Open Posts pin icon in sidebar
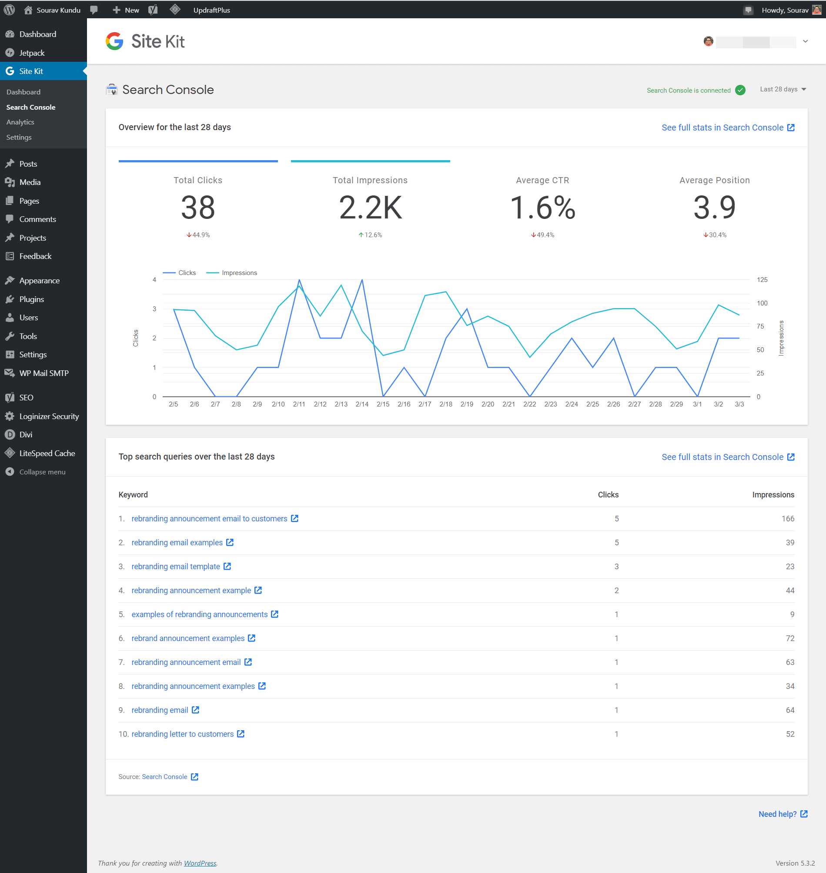The height and width of the screenshot is (873, 826). click(x=10, y=164)
